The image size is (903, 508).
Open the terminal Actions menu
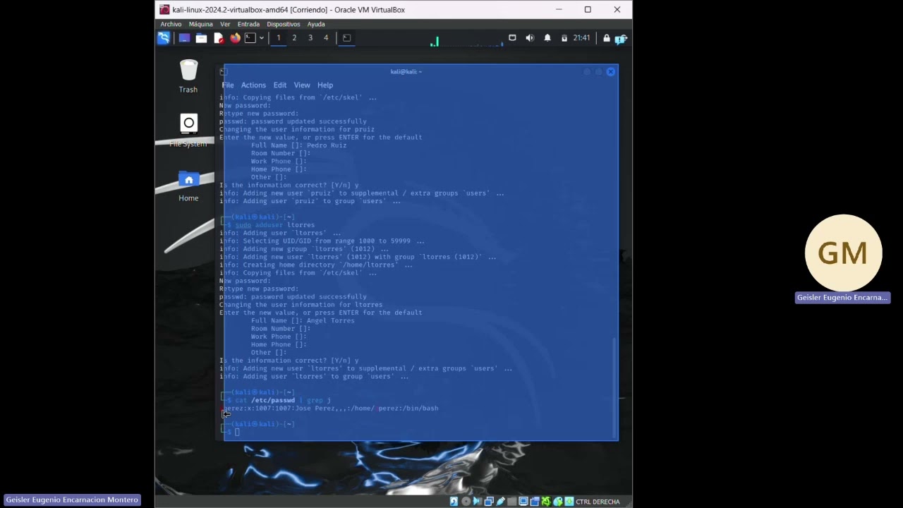[253, 85]
